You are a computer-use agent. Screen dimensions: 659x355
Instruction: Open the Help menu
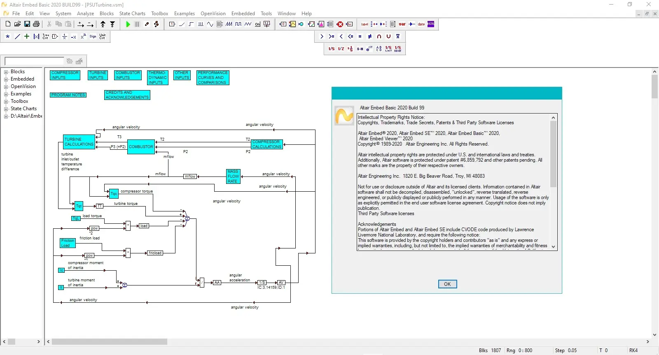(306, 14)
